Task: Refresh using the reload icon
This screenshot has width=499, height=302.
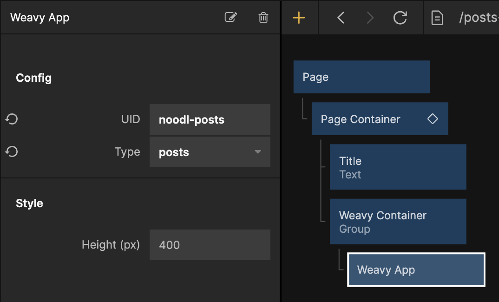Action: point(400,18)
